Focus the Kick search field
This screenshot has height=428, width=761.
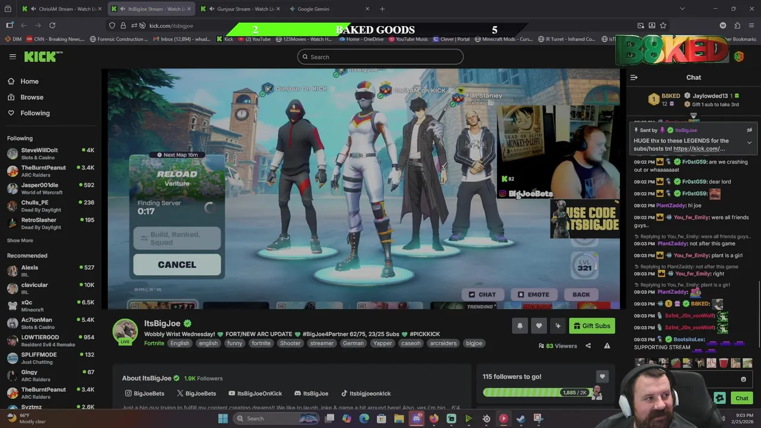click(380, 57)
